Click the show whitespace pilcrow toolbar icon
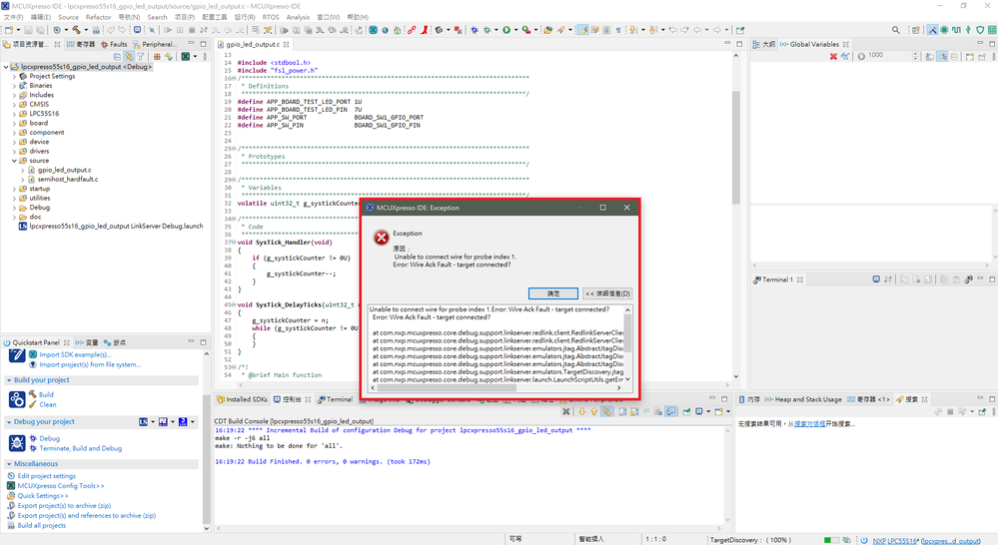The width and height of the screenshot is (998, 545). click(618, 30)
